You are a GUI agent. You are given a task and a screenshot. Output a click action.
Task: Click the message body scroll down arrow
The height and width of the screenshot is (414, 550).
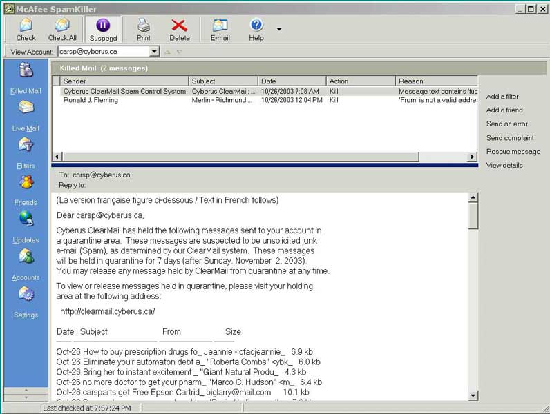(473, 395)
